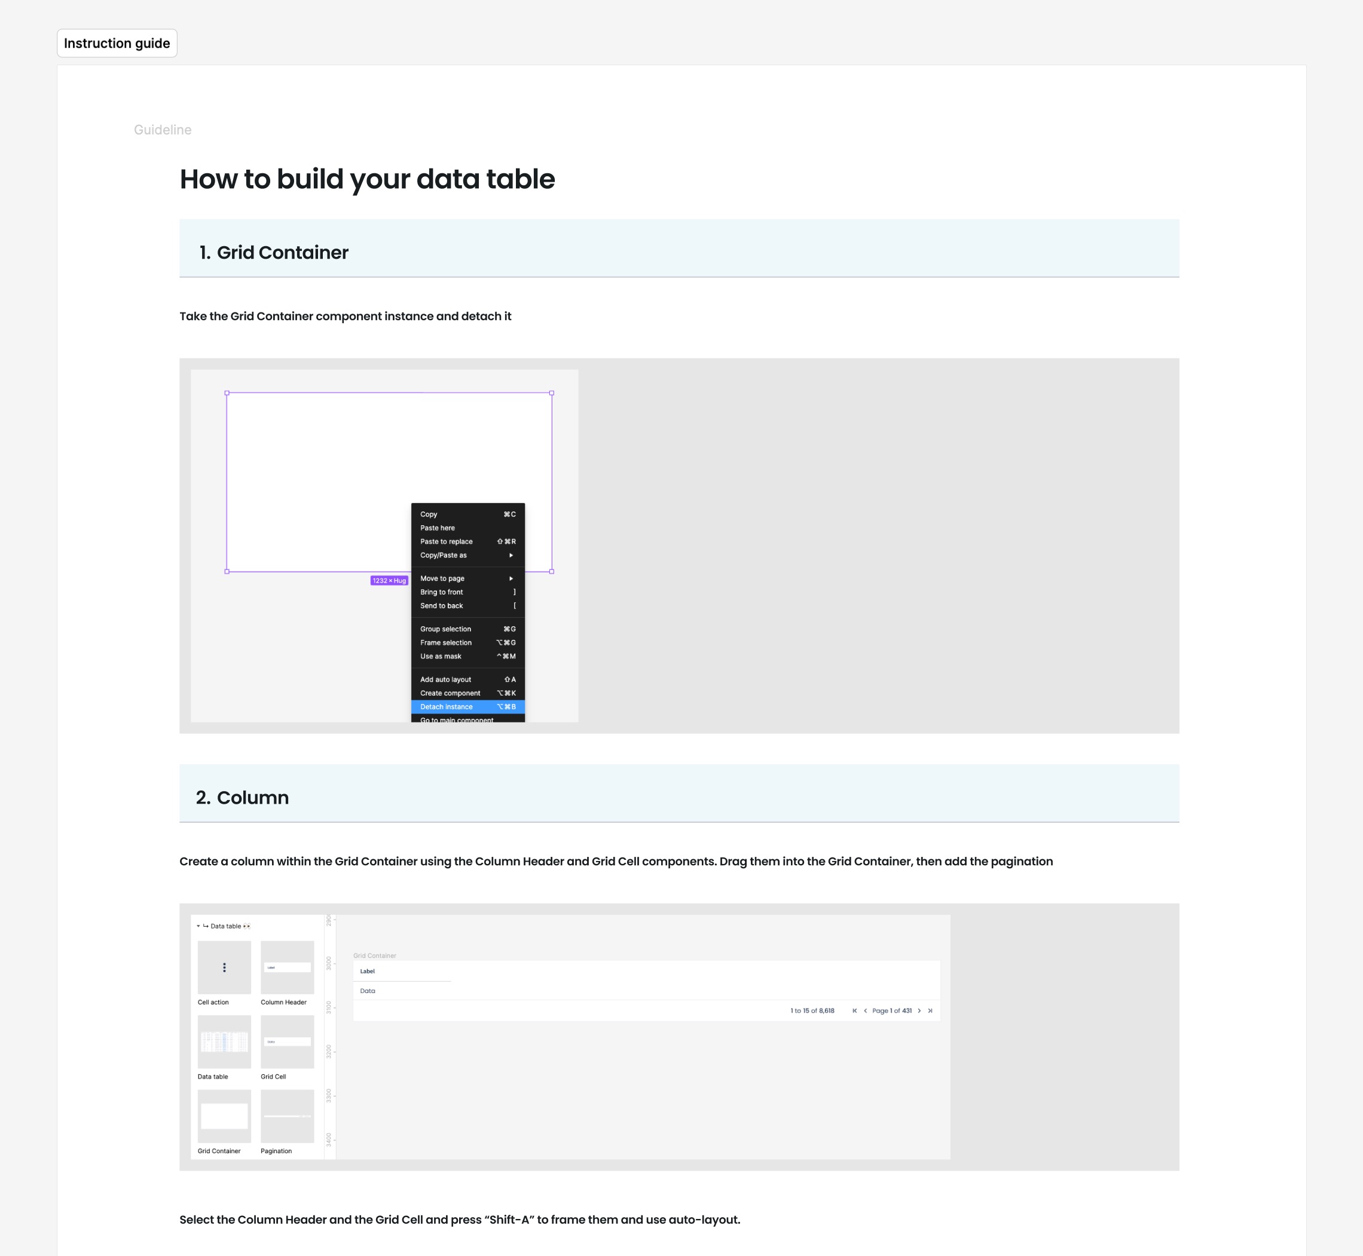Go to first page pagination icon
Screen dimensions: 1363x1256
point(854,1010)
